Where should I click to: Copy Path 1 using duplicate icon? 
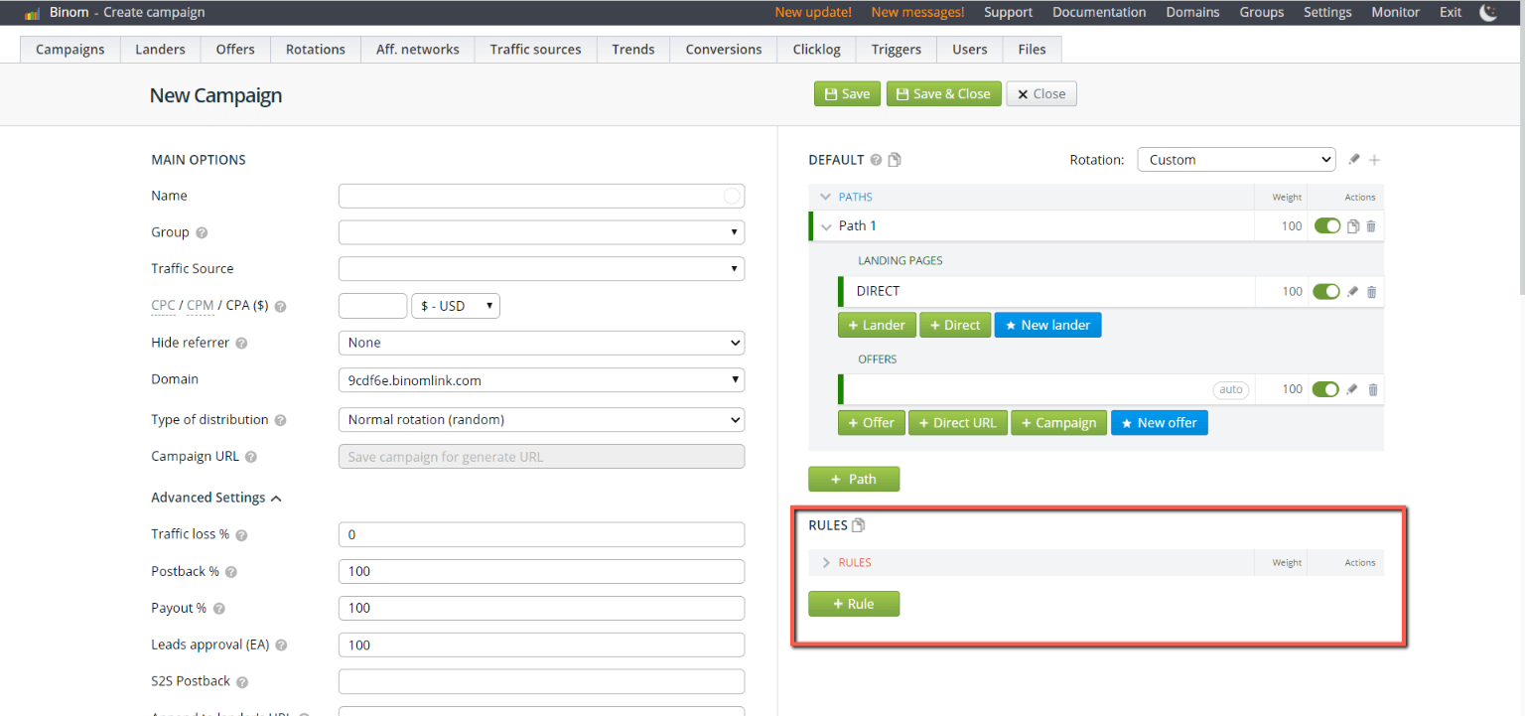click(x=1352, y=226)
